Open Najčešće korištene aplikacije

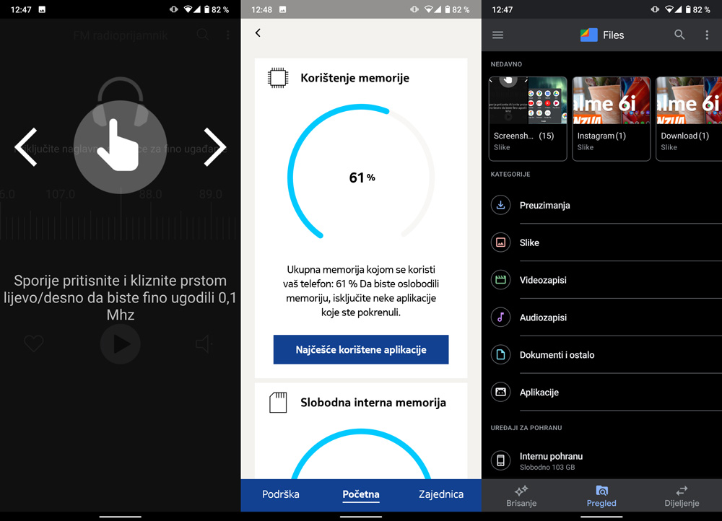coord(360,349)
